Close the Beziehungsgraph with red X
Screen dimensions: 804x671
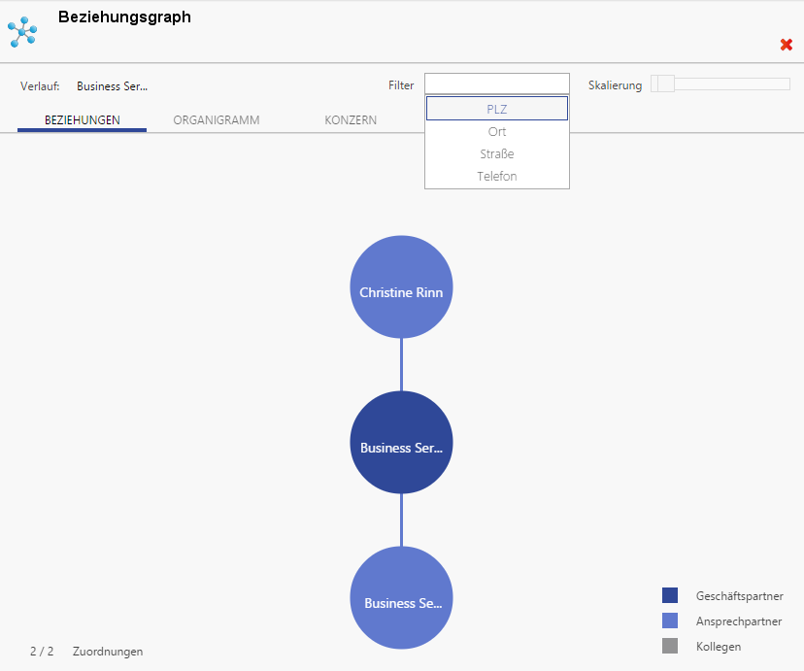[x=787, y=45]
